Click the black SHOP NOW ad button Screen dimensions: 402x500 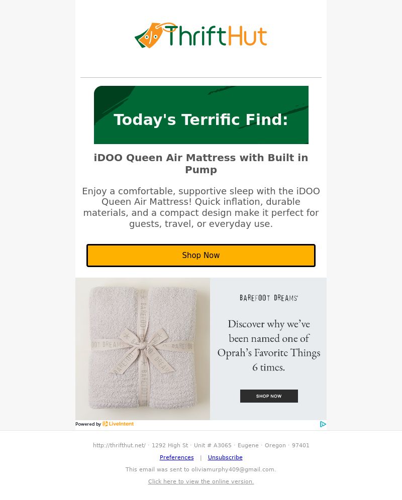pos(269,396)
